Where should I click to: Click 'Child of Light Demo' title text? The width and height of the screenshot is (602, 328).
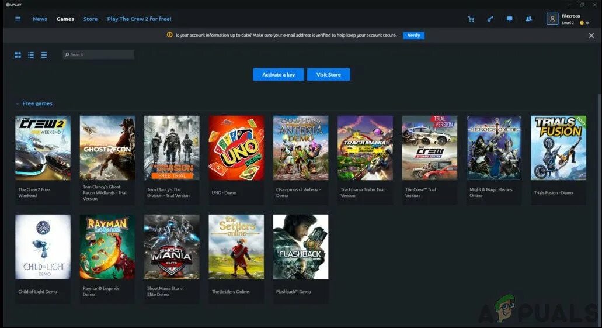pyautogui.click(x=37, y=292)
